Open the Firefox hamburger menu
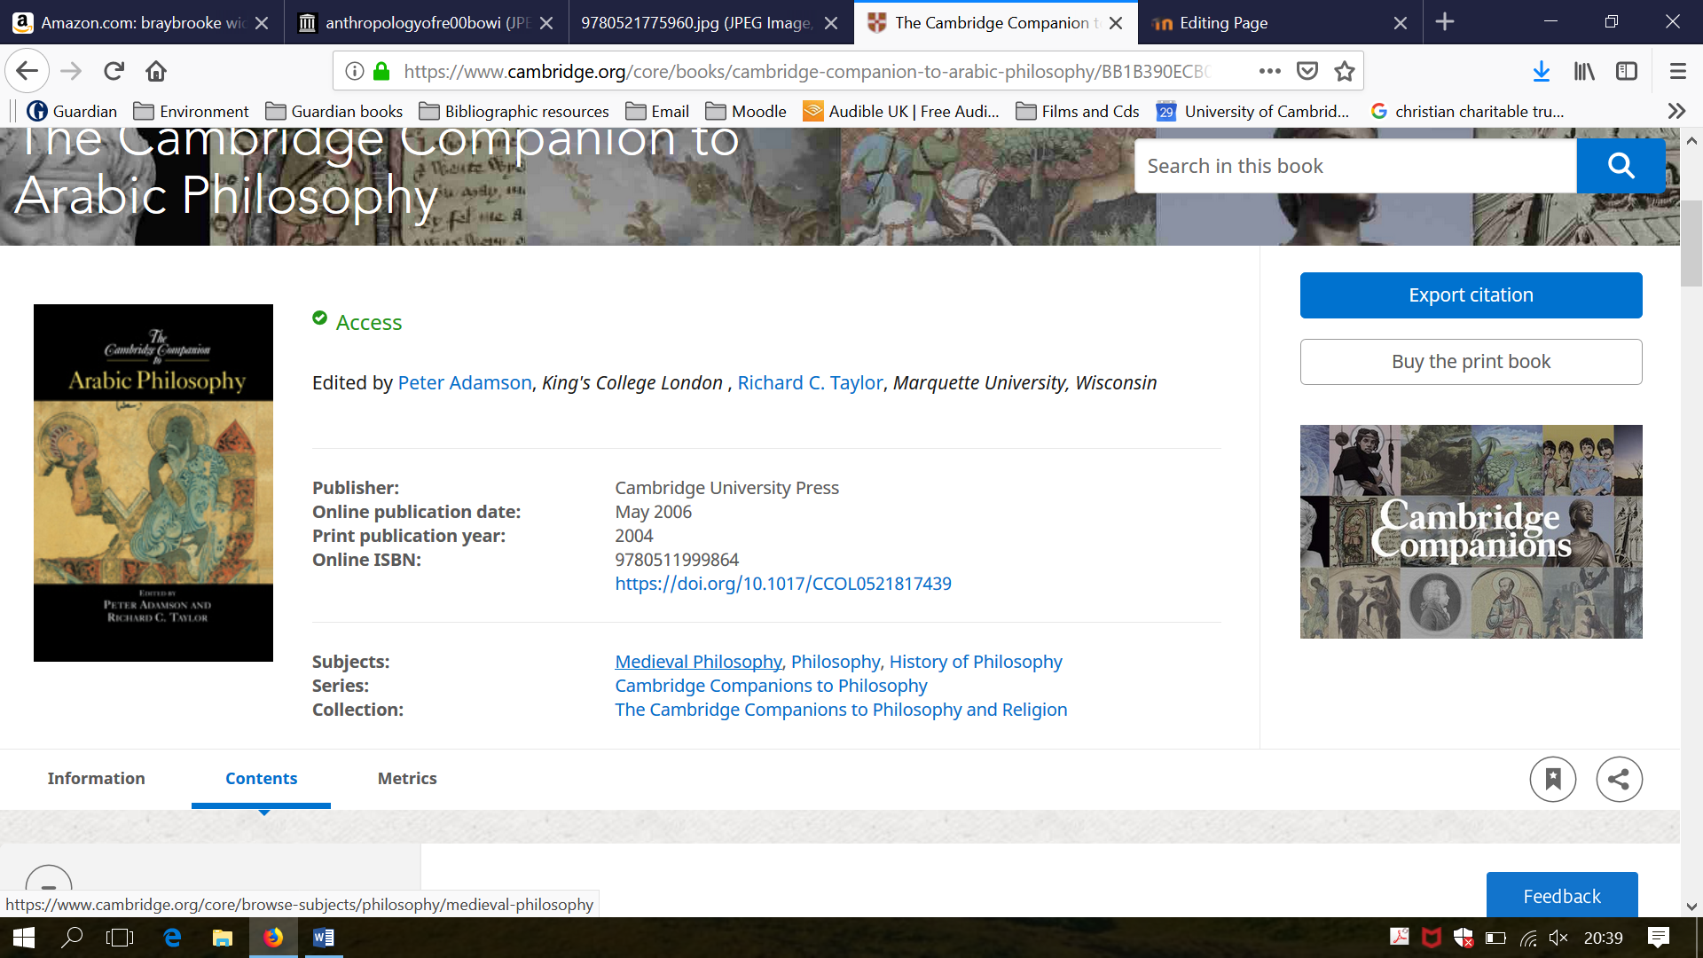Viewport: 1703px width, 958px height. 1677,71
